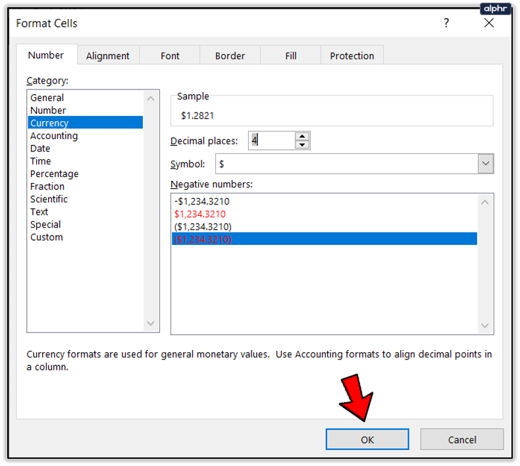This screenshot has width=520, height=466.
Task: Select red $1,234.3210 without parentheses
Action: (325, 214)
